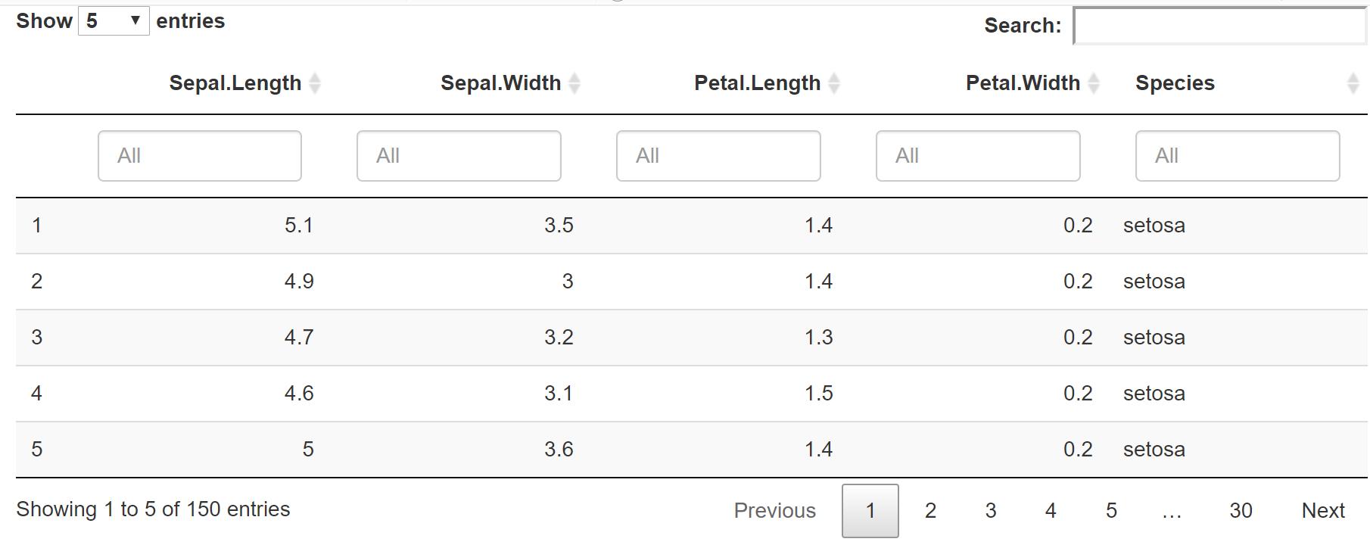Screen dimensions: 1370x545
Task: Click the Next pagination link
Action: pyautogui.click(x=1323, y=511)
